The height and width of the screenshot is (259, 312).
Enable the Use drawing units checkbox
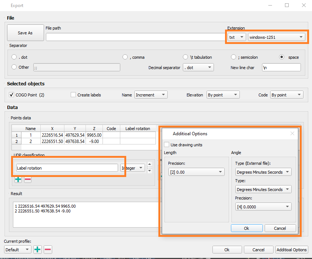[x=167, y=144]
